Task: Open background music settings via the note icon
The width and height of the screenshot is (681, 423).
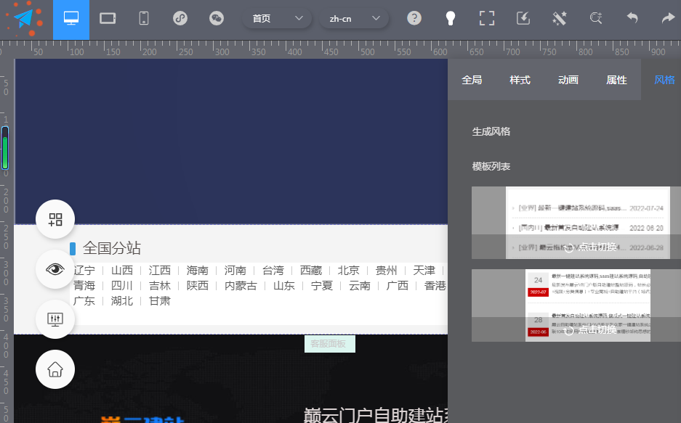Action: 180,20
